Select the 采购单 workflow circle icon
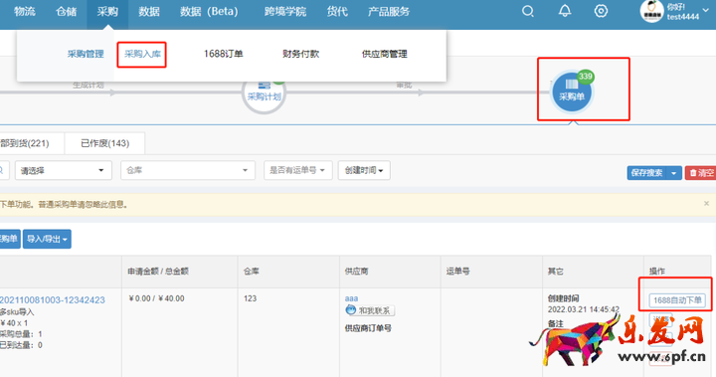Screen dimensions: 716x377 click(x=572, y=92)
